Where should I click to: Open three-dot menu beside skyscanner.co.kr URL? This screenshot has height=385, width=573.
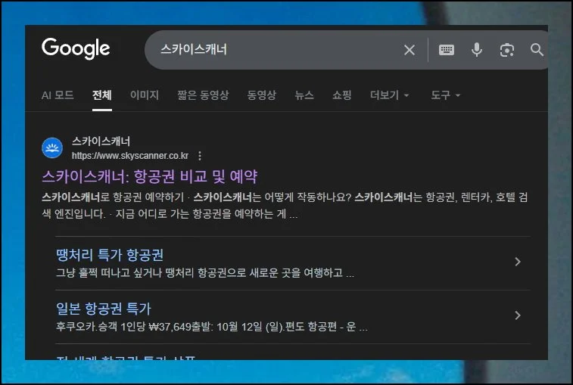pos(200,156)
